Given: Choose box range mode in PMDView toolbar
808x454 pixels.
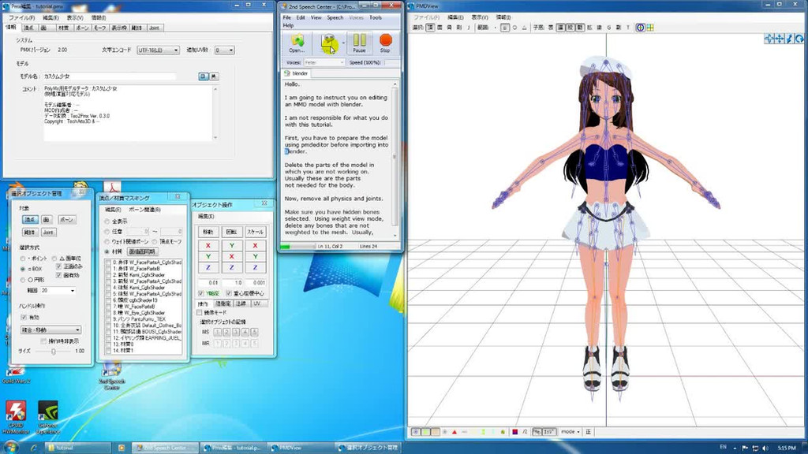Looking at the screenshot, I should (x=504, y=28).
